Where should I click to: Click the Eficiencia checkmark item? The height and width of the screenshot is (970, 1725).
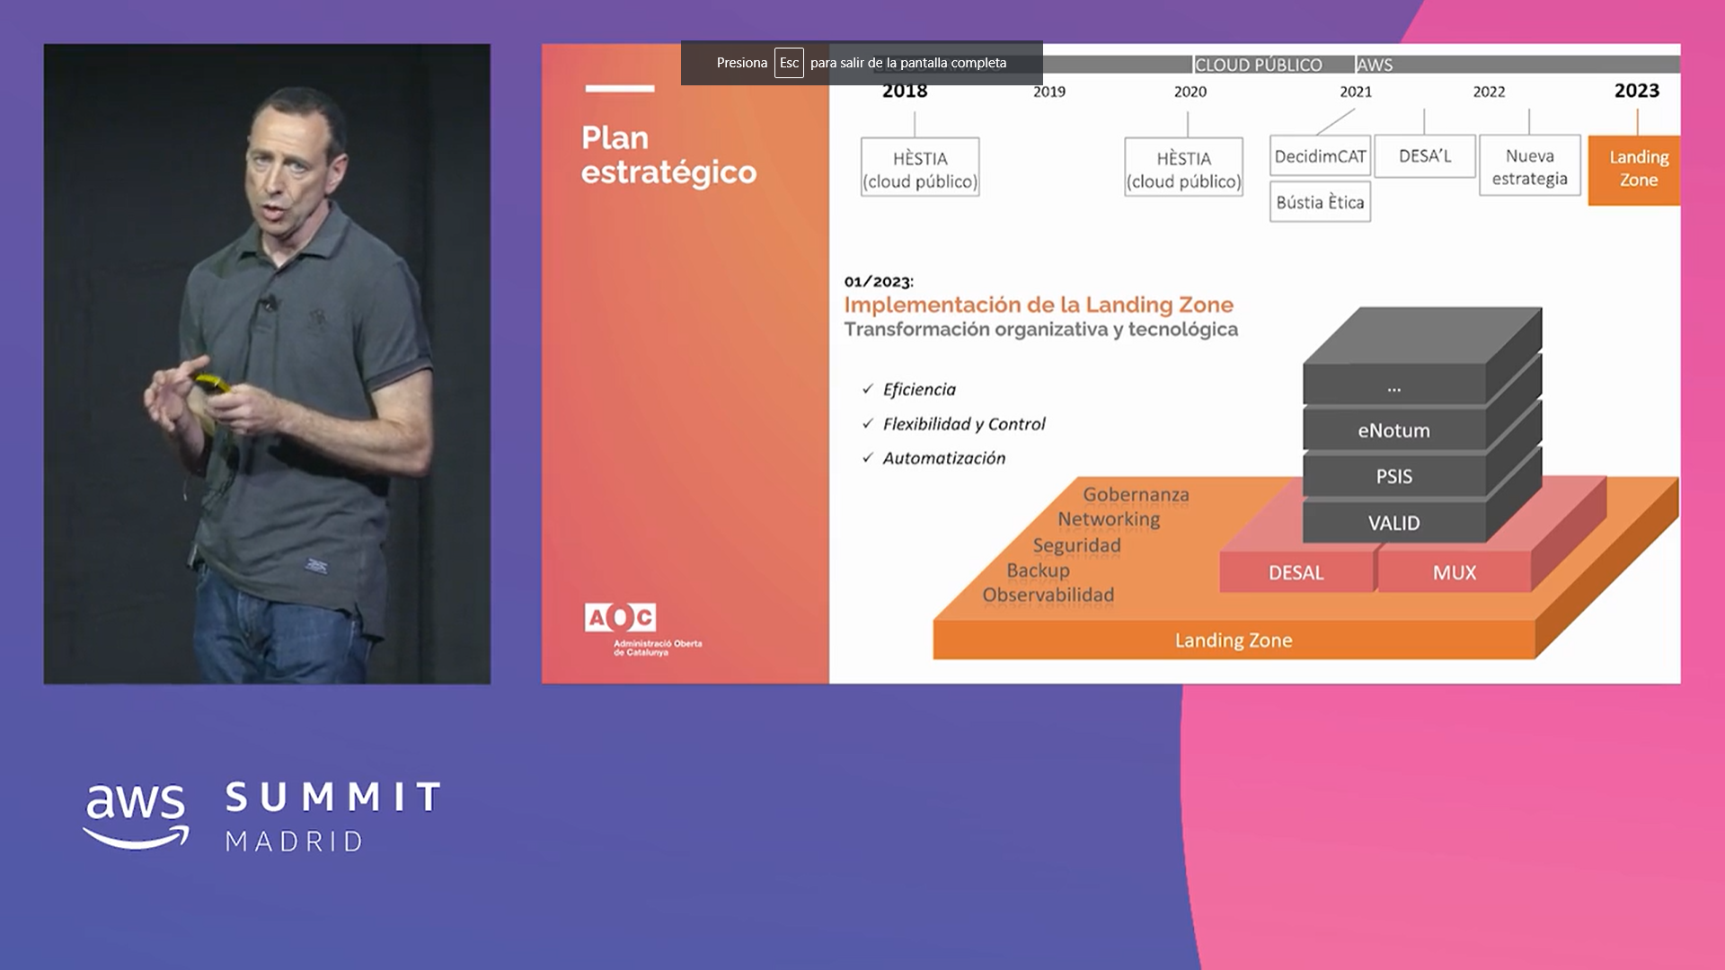coord(918,390)
